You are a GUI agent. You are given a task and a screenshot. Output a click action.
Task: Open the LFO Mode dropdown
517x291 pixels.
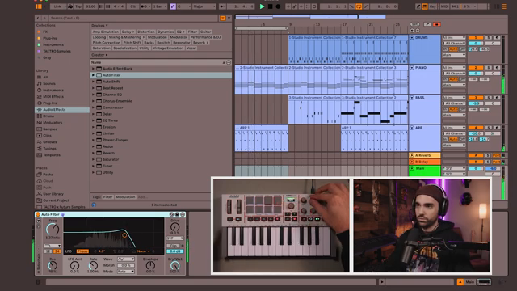(x=126, y=272)
